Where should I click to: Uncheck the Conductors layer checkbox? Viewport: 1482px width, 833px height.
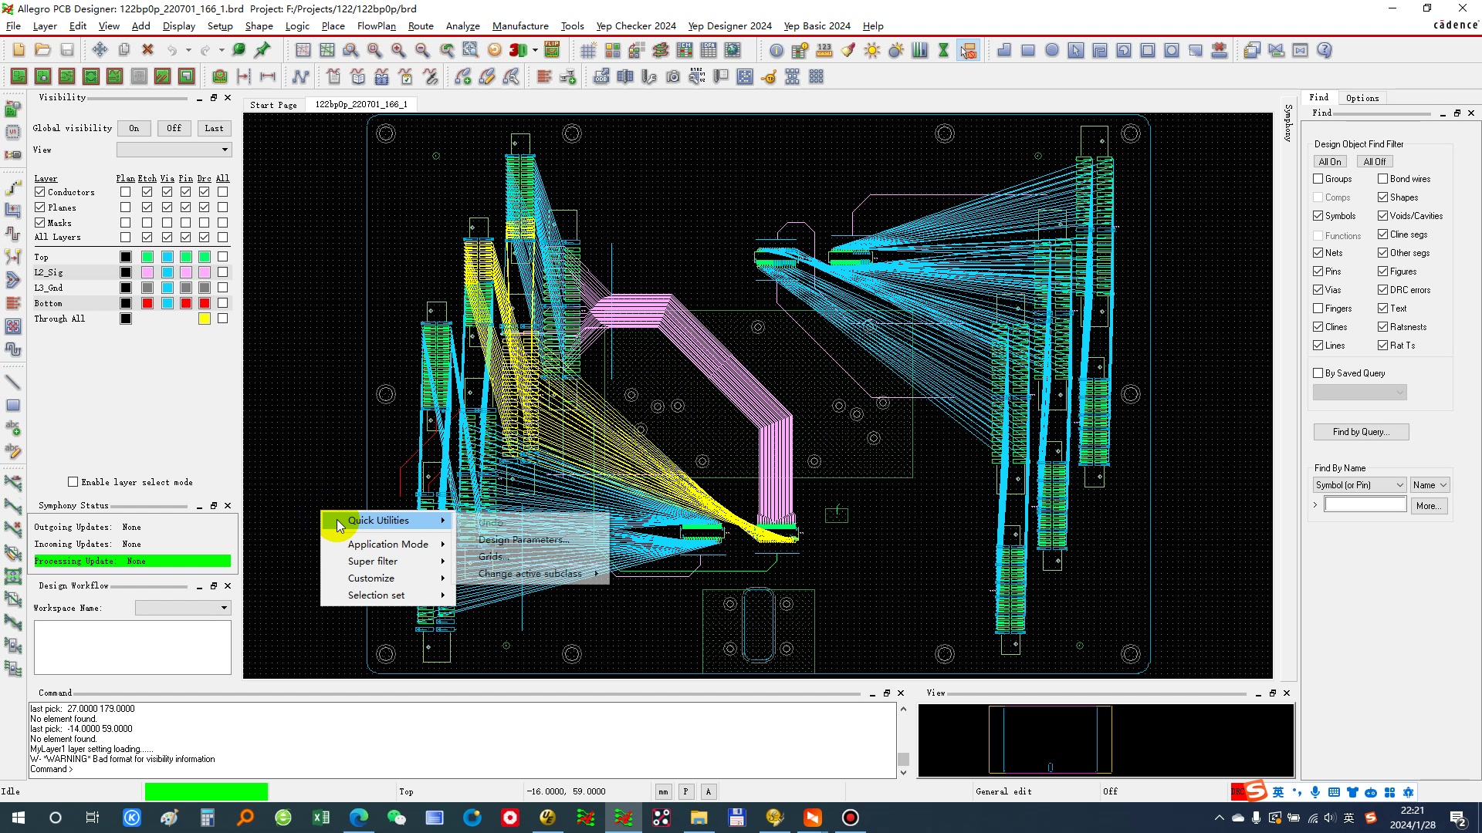click(x=39, y=192)
